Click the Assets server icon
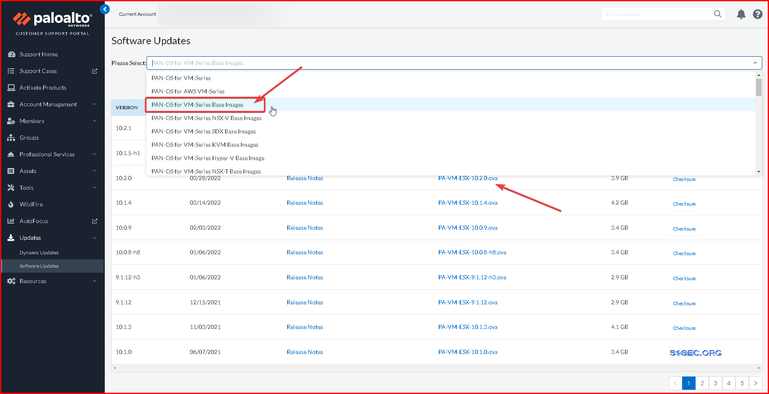The image size is (769, 394). tap(11, 171)
